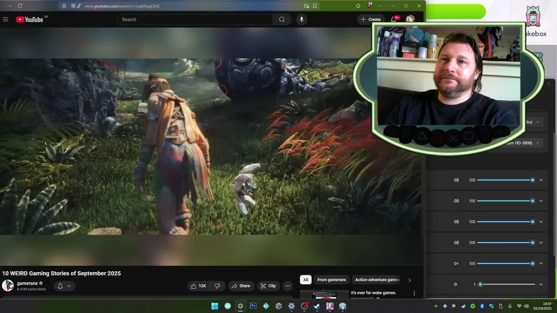Open Bluetooth tray icon

point(482,306)
